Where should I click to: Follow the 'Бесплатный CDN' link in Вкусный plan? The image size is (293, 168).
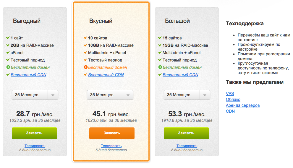[106, 75]
